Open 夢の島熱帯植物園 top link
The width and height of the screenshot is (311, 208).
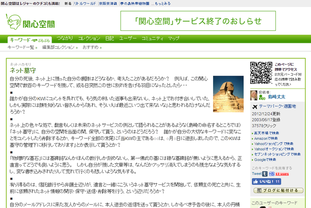coord(135,3)
